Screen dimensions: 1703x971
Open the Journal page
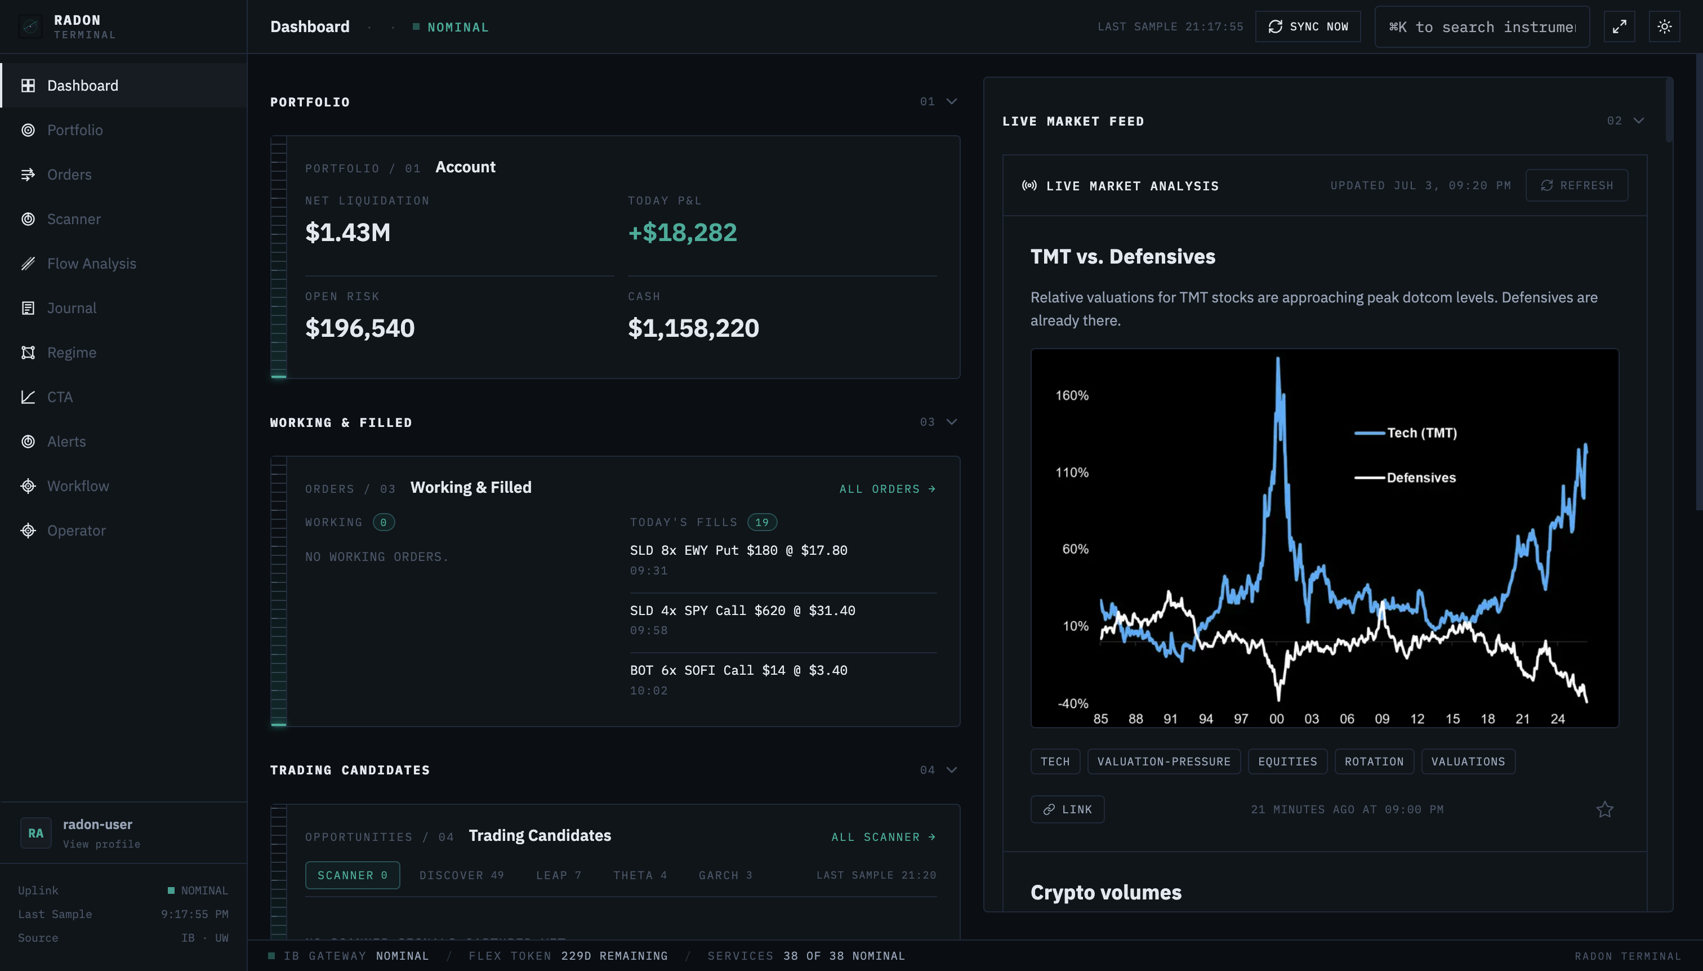tap(124, 308)
